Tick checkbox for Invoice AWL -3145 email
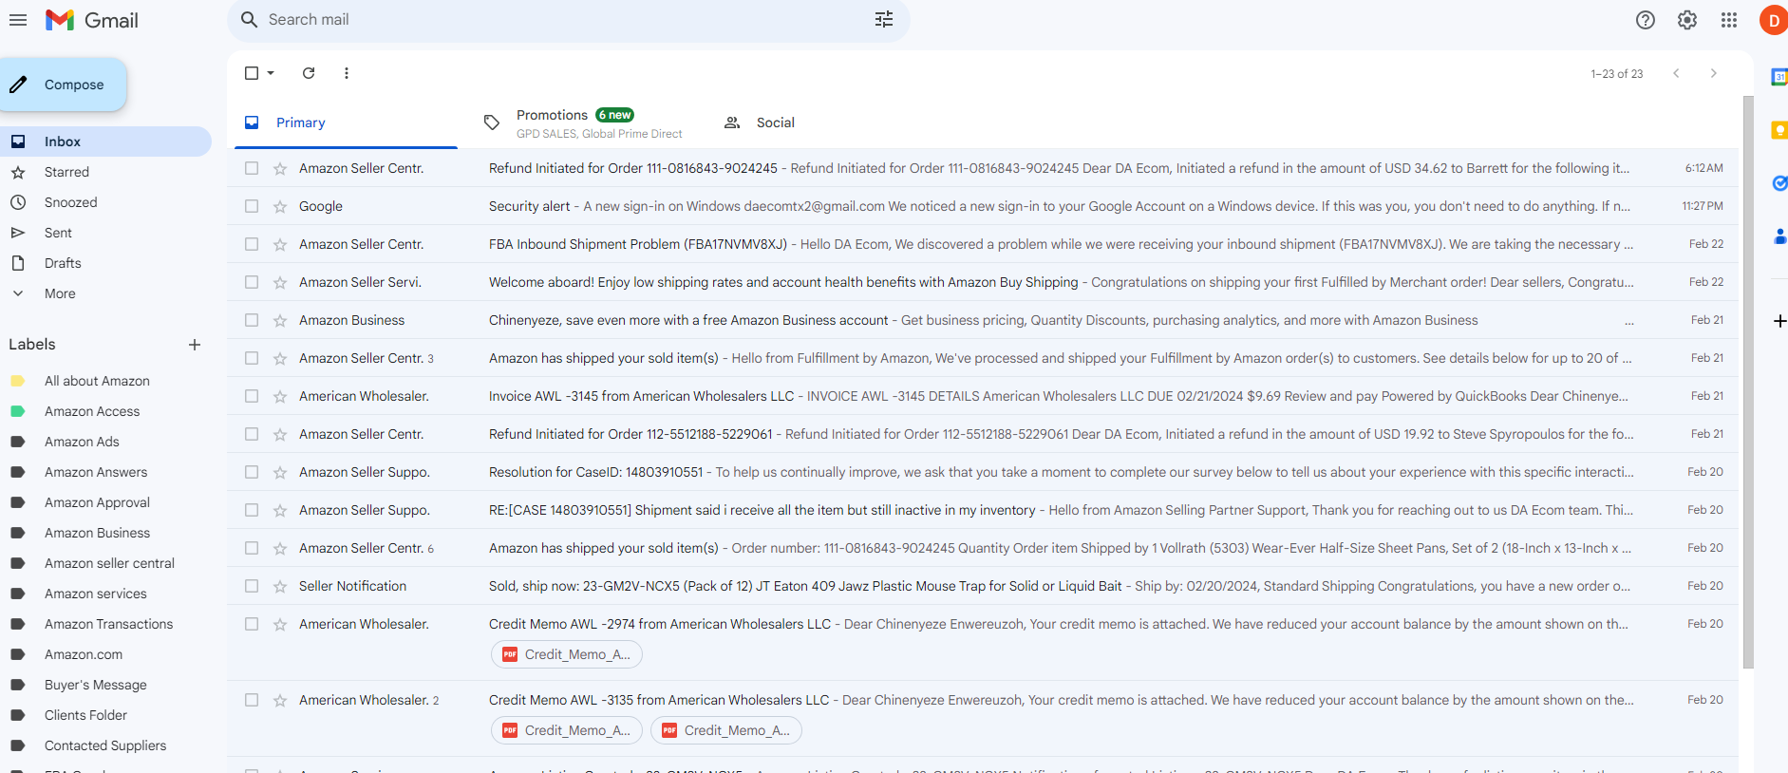The image size is (1788, 773). coord(252,396)
